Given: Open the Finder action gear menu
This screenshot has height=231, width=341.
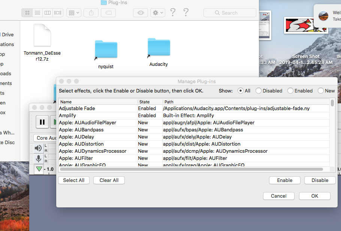Looking at the screenshot, I should pos(158,13).
